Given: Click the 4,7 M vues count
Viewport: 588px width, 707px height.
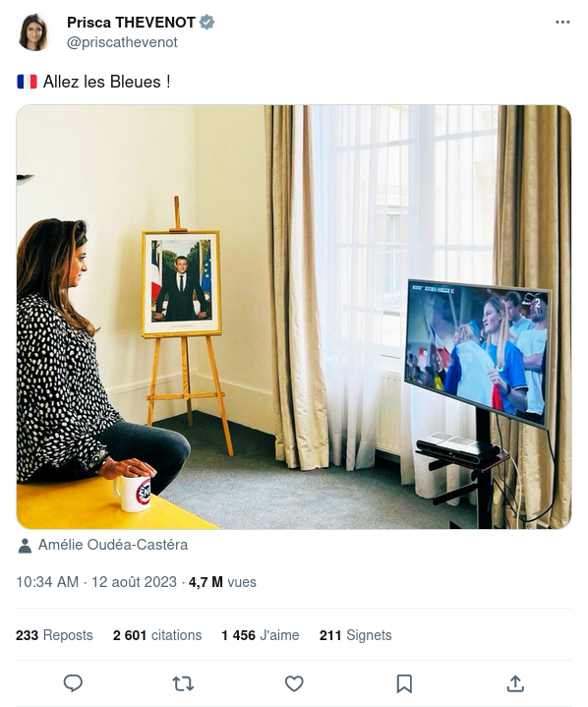Looking at the screenshot, I should click(222, 582).
